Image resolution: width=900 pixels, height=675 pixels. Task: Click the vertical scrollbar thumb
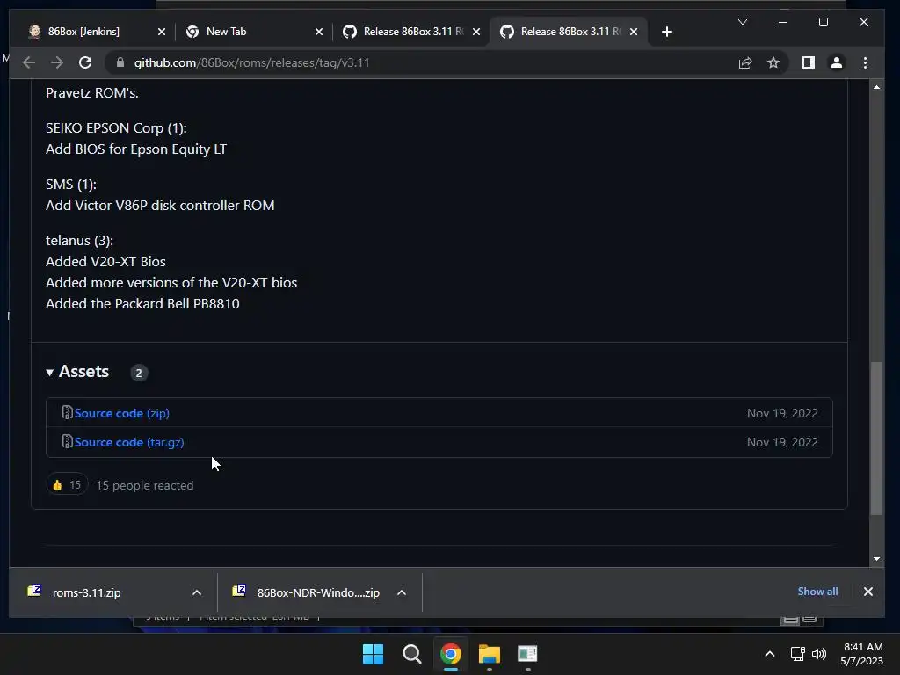tap(876, 439)
